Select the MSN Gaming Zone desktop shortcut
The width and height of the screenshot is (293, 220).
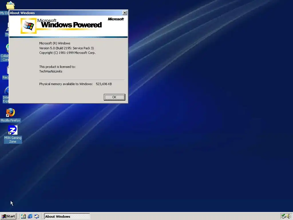pyautogui.click(x=13, y=130)
